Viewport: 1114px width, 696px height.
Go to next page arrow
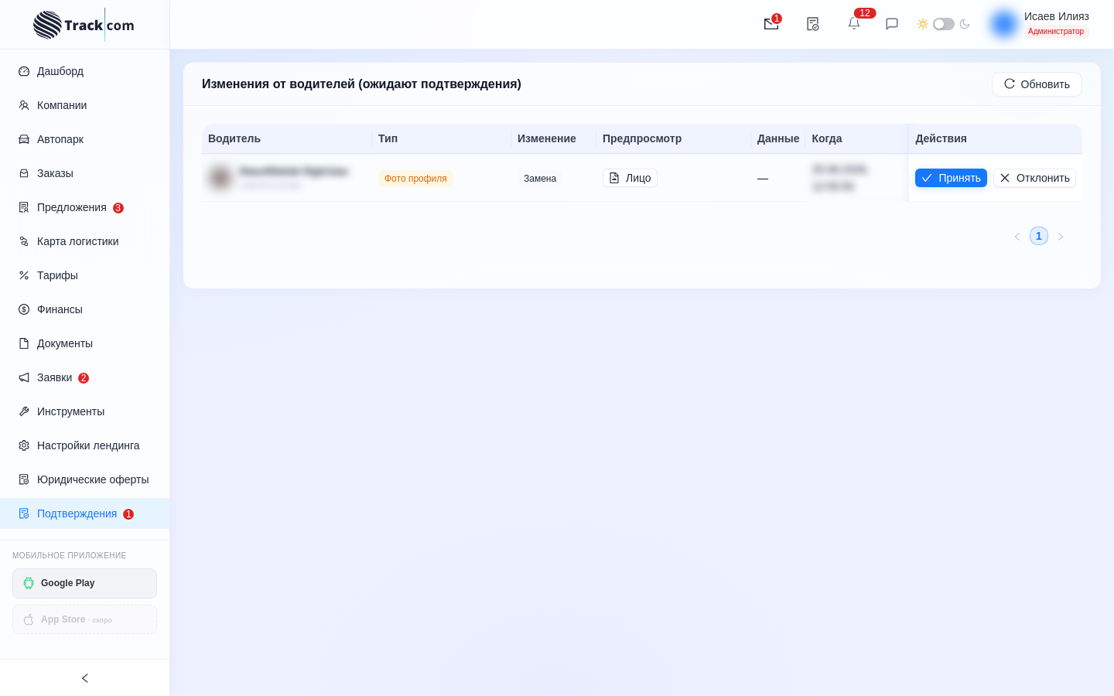pyautogui.click(x=1061, y=236)
